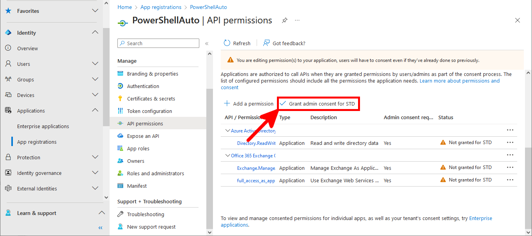Collapse the Azure Active Directory permissions group
532x236 pixels.
(227, 130)
